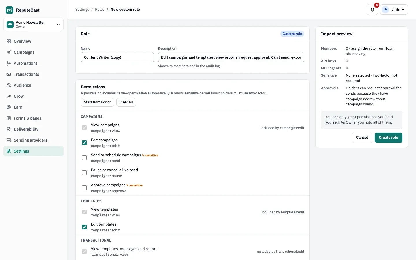Image resolution: width=416 pixels, height=260 pixels.
Task: Click the AN workspace avatar badge
Action: click(10, 24)
